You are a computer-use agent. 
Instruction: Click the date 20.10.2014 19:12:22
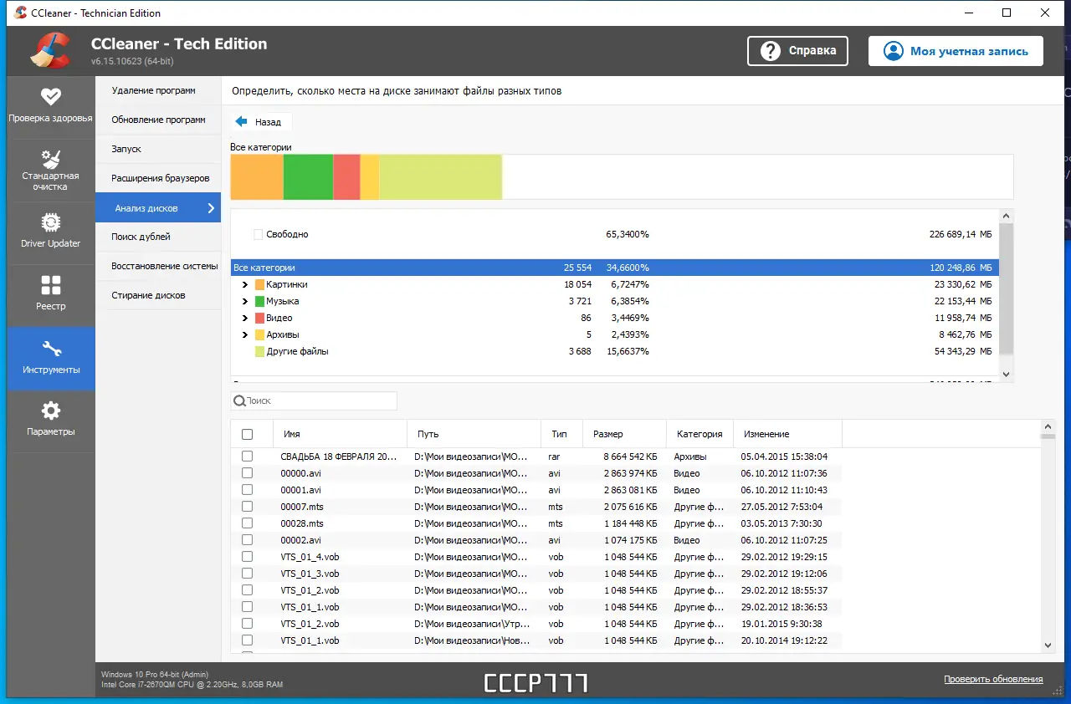tap(784, 640)
